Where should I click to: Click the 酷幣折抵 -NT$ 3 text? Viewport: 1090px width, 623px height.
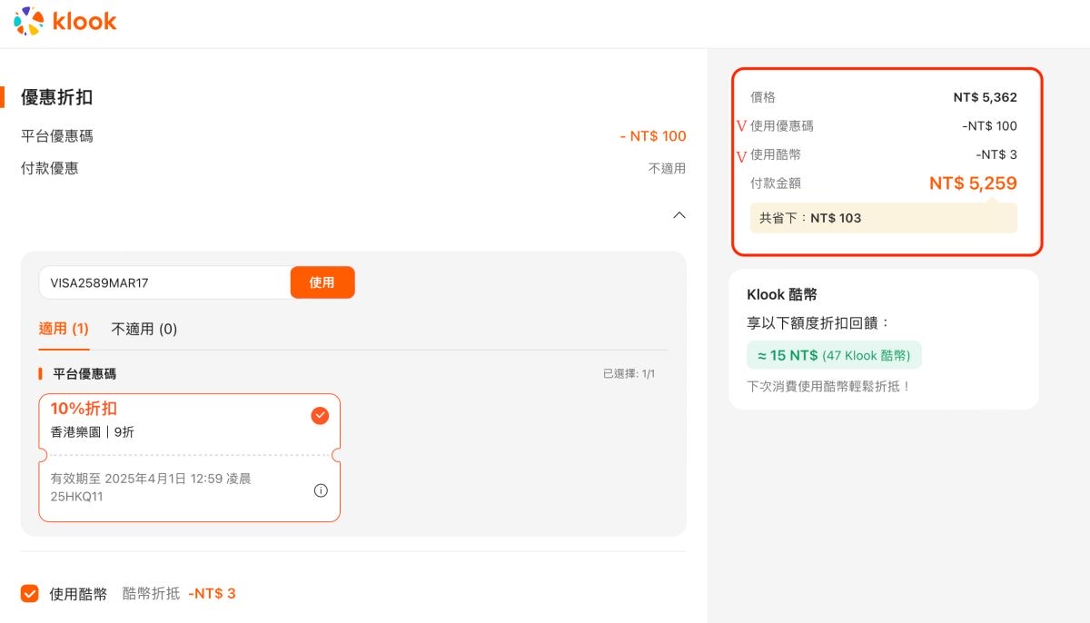(179, 594)
